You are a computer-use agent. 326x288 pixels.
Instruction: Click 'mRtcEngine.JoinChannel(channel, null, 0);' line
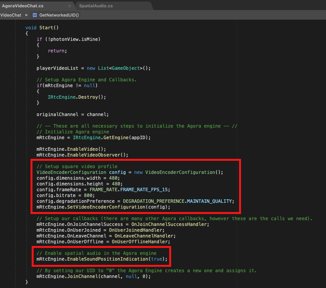93,276
